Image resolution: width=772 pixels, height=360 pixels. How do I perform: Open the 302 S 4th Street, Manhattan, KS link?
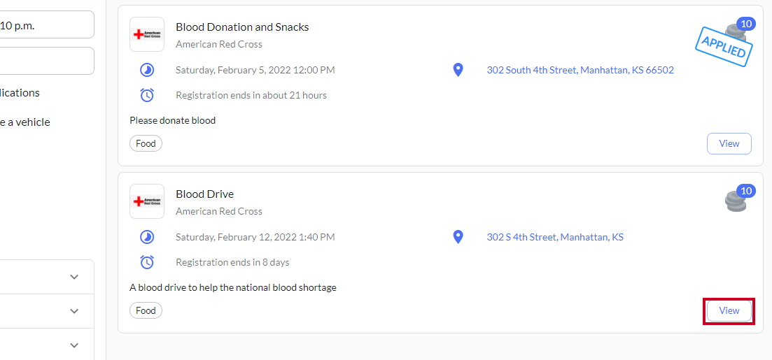pos(555,238)
